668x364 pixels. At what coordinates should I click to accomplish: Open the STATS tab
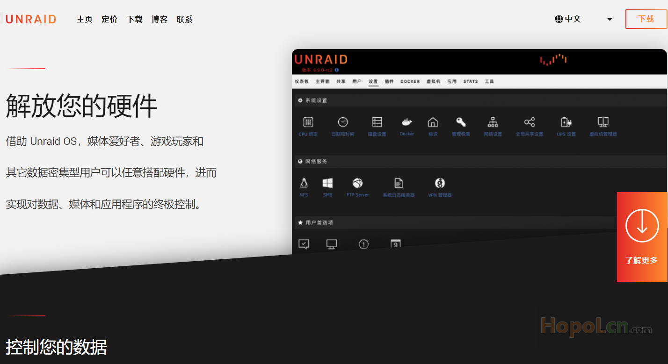(471, 81)
